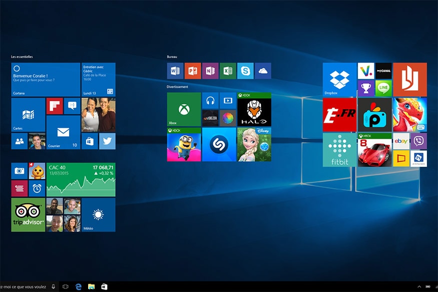Image resolution: width=438 pixels, height=292 pixels.
Task: Open the Store from the taskbar
Action: click(104, 286)
